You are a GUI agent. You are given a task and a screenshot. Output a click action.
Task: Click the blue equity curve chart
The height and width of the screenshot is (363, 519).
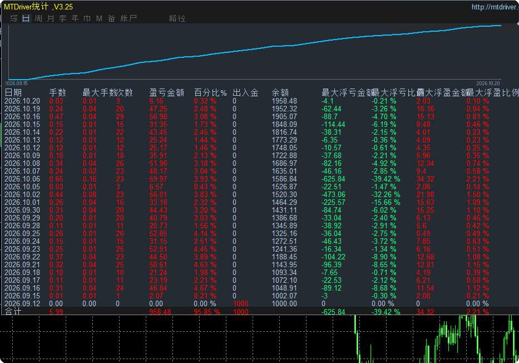coord(254,52)
